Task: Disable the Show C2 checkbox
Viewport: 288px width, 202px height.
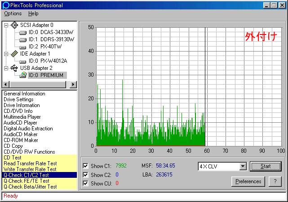Action: click(85, 175)
